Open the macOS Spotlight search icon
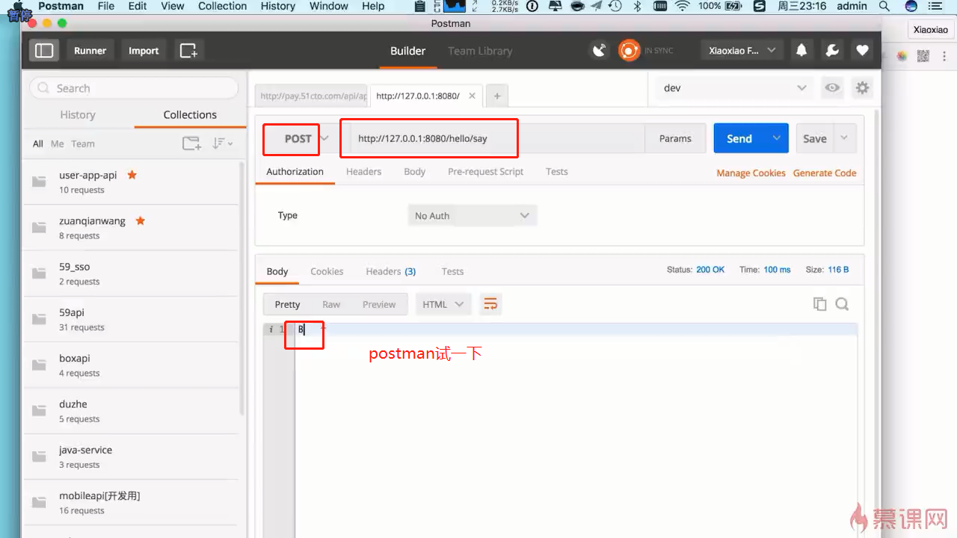Screen dimensions: 957x538 pos(884,6)
